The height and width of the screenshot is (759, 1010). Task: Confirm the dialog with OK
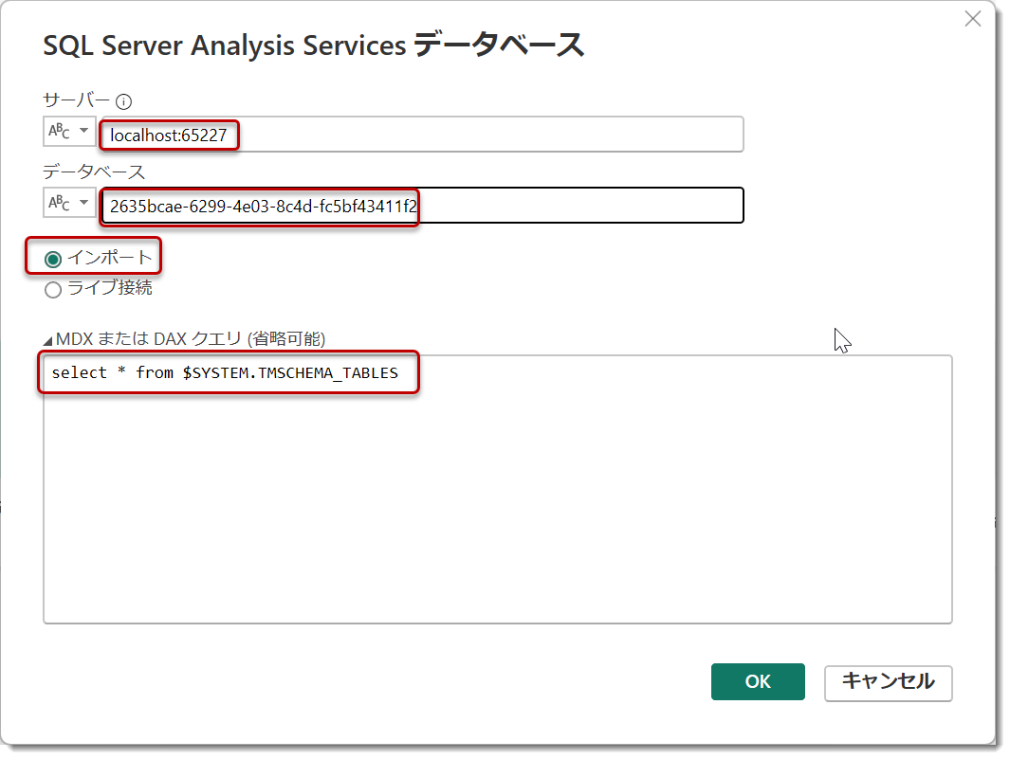pyautogui.click(x=758, y=681)
